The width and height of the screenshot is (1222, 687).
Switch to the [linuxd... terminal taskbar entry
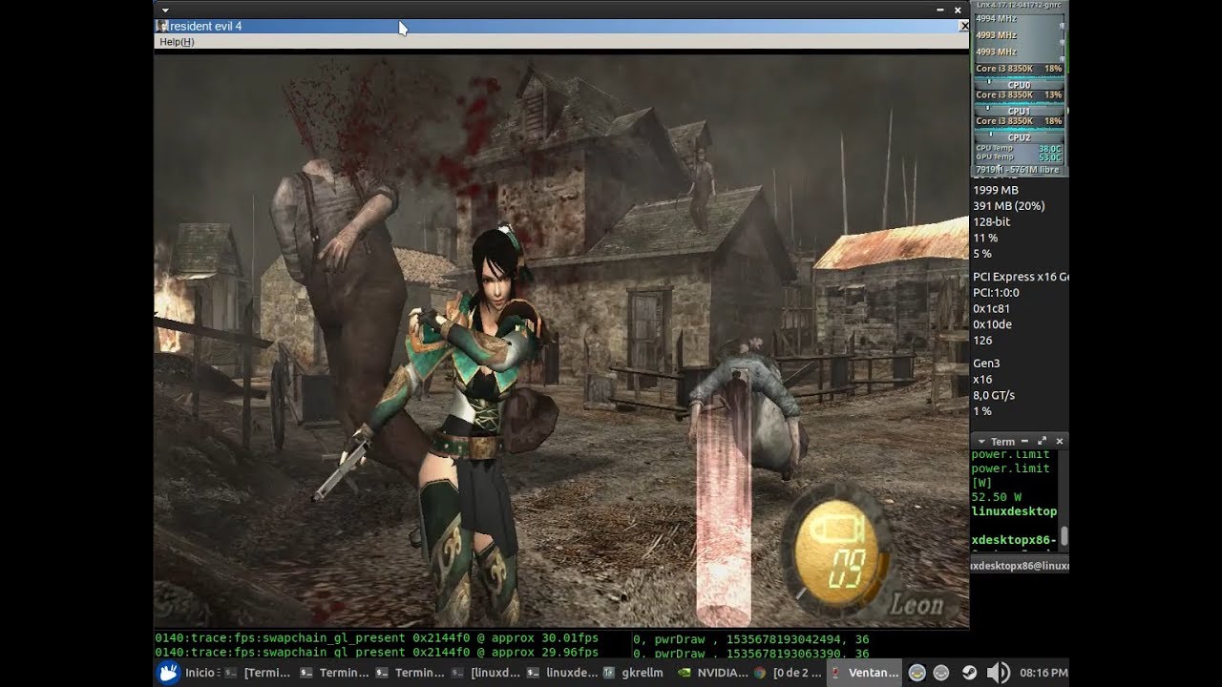pos(486,673)
